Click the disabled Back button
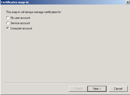Viewport: 130px width, 95px height. point(78,89)
